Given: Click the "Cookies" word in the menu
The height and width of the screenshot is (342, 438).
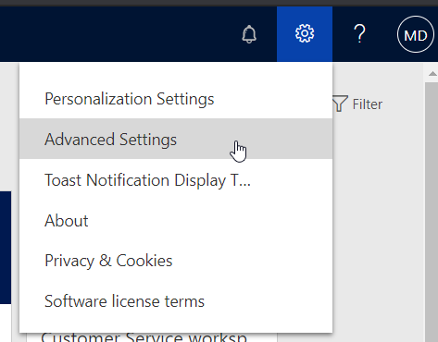Looking at the screenshot, I should pos(144,261).
